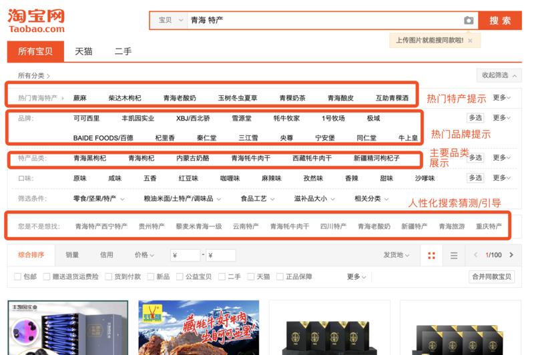534x355 pixels.
Task: Check the 正品保障 checkbox
Action: point(280,277)
